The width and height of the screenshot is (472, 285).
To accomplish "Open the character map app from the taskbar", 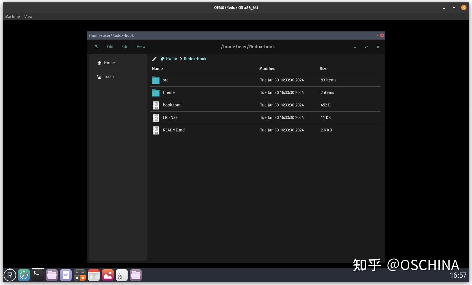I will pos(121,275).
